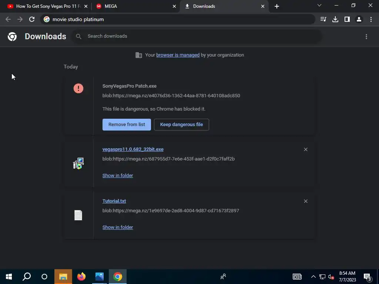Click the address bar with movie studio platinum

click(178, 19)
